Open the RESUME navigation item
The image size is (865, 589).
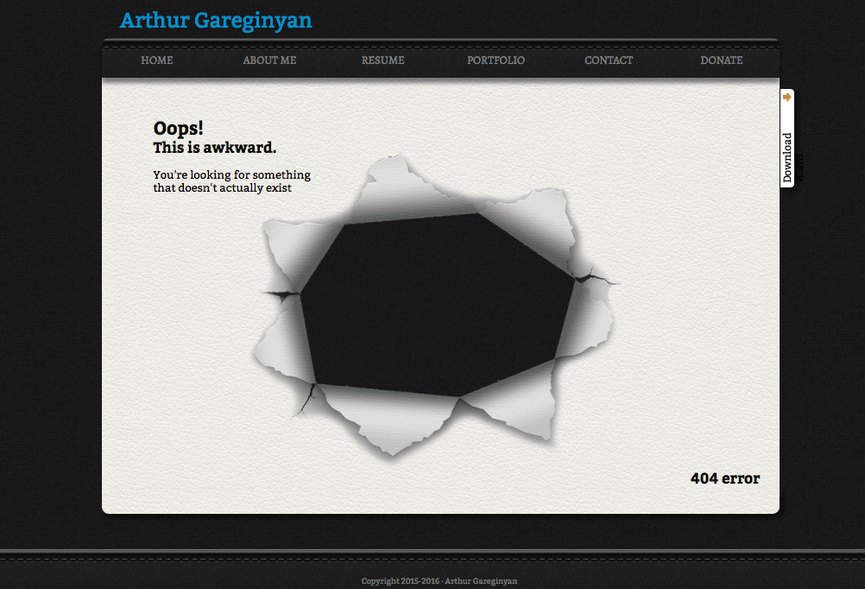[x=382, y=60]
